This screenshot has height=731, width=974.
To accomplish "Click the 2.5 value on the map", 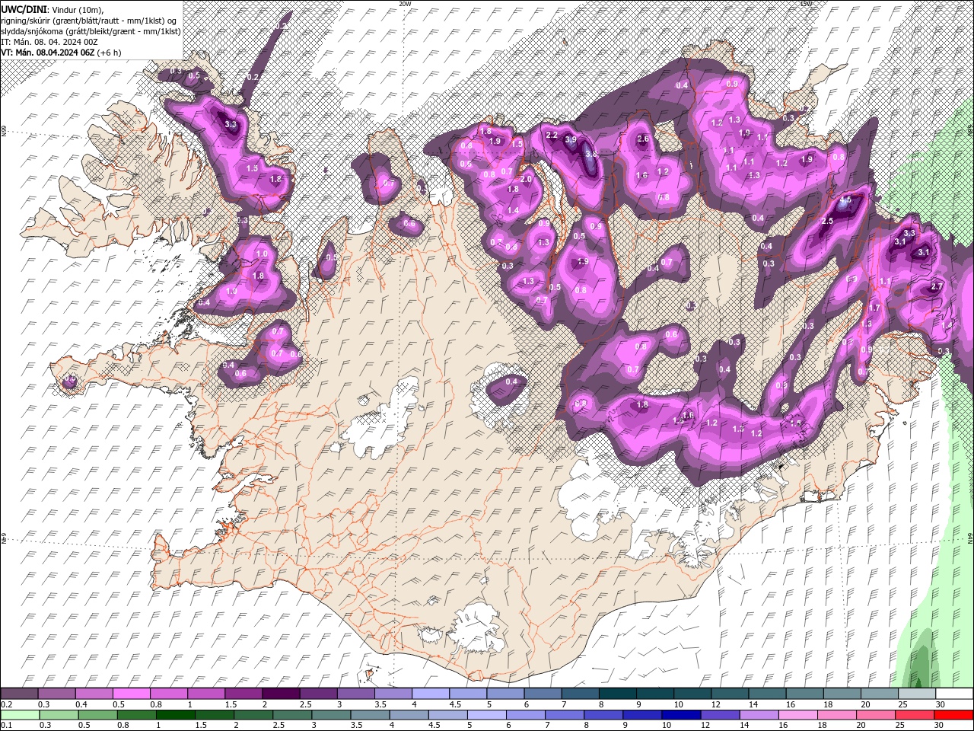I will pyautogui.click(x=828, y=221).
